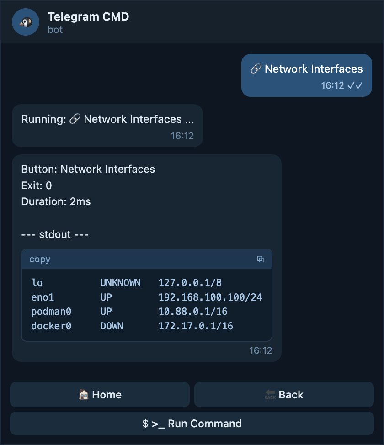Select the 'podman0' interface name
This screenshot has width=384, height=445.
pyautogui.click(x=51, y=312)
